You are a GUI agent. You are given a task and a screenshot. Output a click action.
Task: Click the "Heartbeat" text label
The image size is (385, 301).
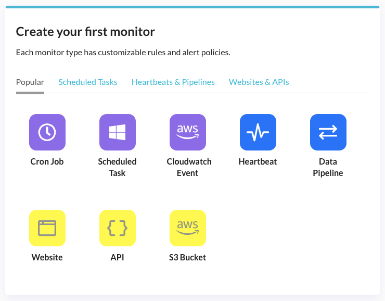tap(258, 162)
